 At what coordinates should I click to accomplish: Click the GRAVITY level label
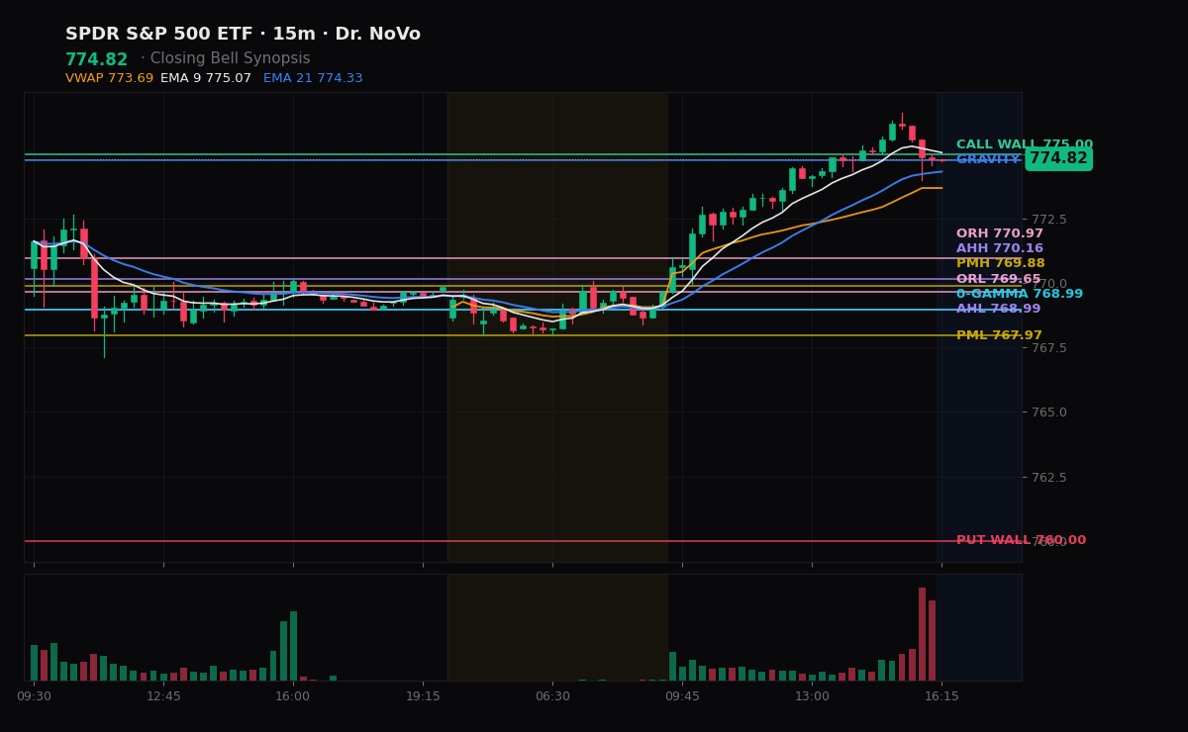[x=988, y=159]
